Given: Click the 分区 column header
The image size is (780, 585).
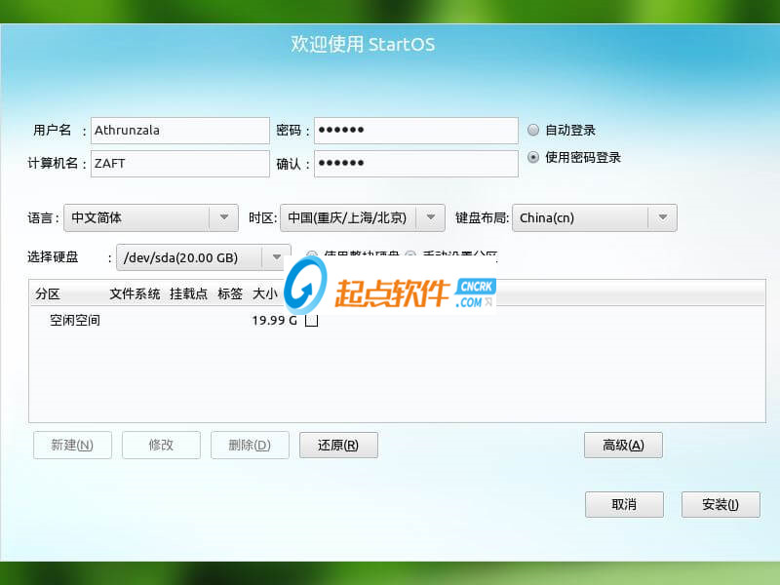Looking at the screenshot, I should point(48,293).
